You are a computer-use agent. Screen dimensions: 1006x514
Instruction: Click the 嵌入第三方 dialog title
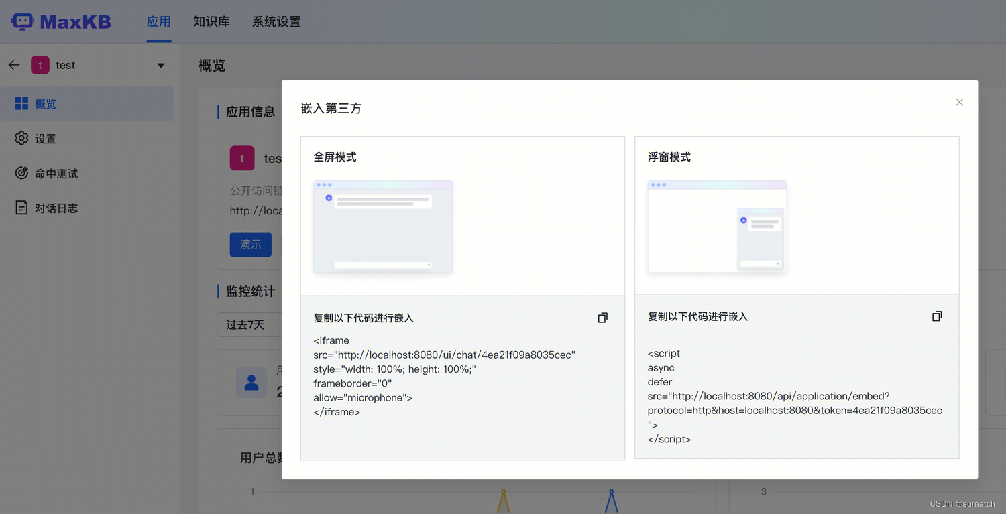[x=331, y=108]
